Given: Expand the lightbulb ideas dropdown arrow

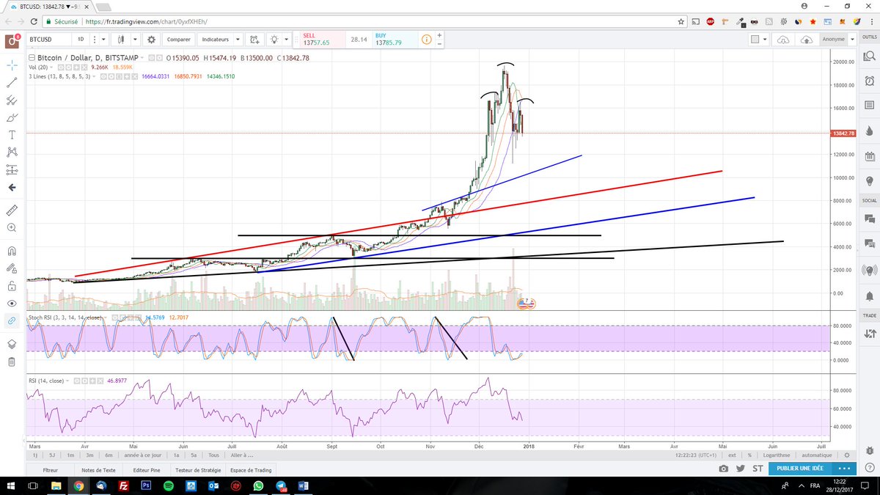Looking at the screenshot, I should click(286, 40).
